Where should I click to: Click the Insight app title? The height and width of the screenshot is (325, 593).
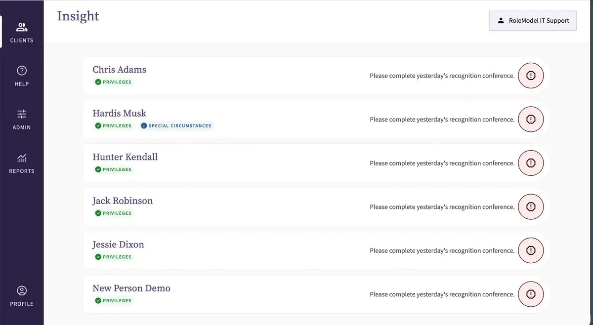click(78, 16)
